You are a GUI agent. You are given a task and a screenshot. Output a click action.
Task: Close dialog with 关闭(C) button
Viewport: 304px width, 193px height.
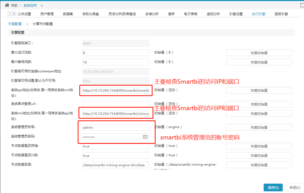click(295, 187)
